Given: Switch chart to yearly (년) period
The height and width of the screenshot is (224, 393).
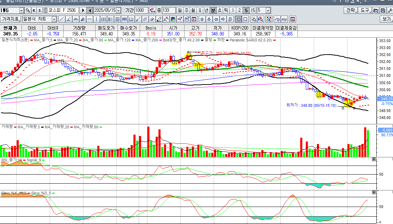Looking at the screenshot, I should click(x=206, y=10).
